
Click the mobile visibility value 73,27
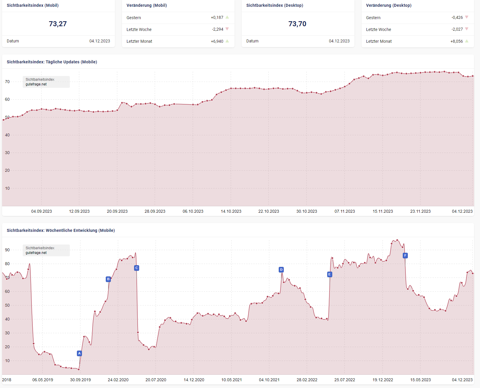(x=58, y=24)
